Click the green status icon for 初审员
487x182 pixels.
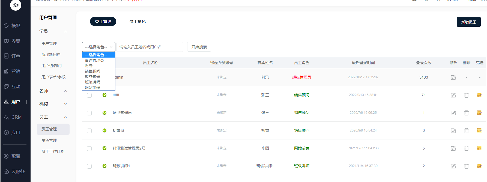(x=104, y=130)
